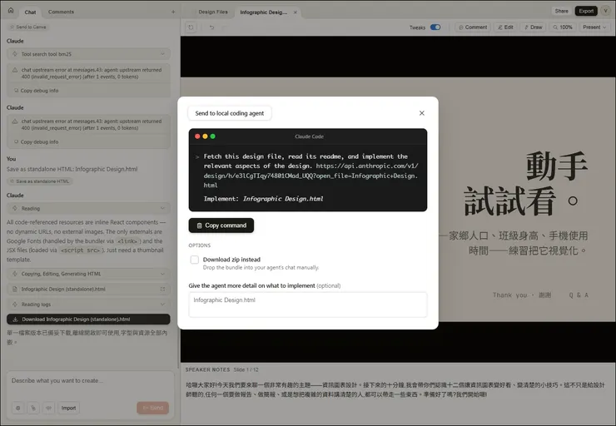Open the 100% zoom control
This screenshot has height=426, width=616.
tap(563, 27)
